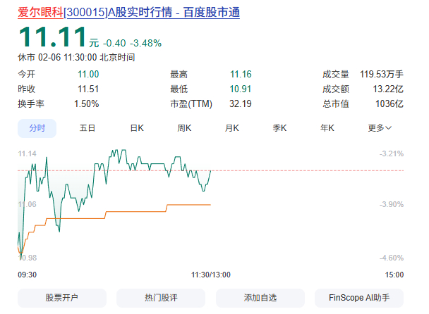Click the 热门股评 button
Image resolution: width=429 pixels, height=314 pixels.
[x=161, y=298]
